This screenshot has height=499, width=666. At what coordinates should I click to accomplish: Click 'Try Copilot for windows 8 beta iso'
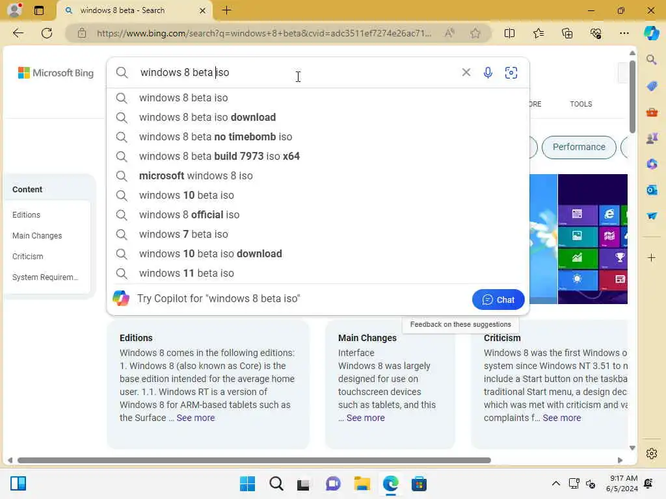coord(219,299)
